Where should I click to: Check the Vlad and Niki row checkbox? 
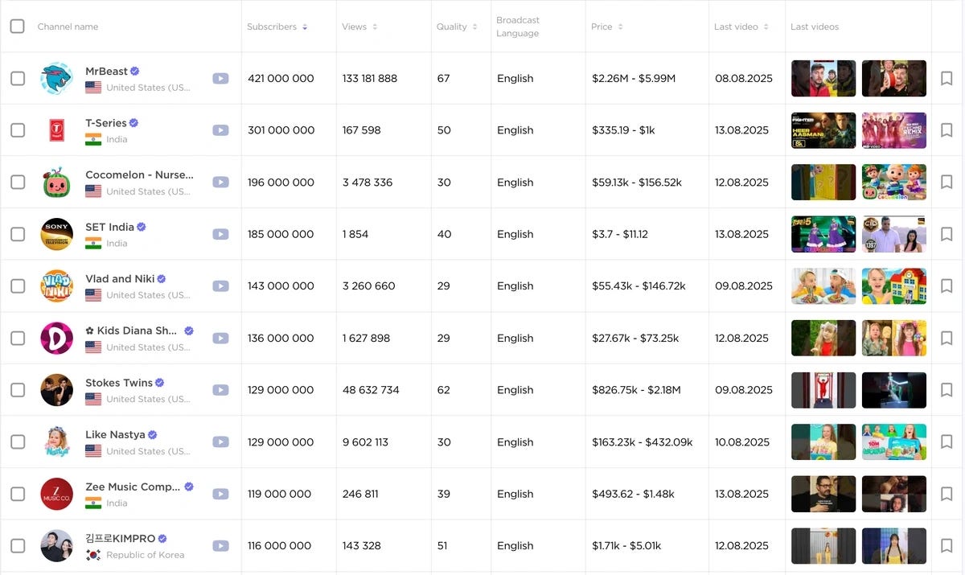click(17, 286)
